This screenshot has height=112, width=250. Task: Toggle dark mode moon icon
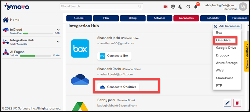(x=180, y=7)
